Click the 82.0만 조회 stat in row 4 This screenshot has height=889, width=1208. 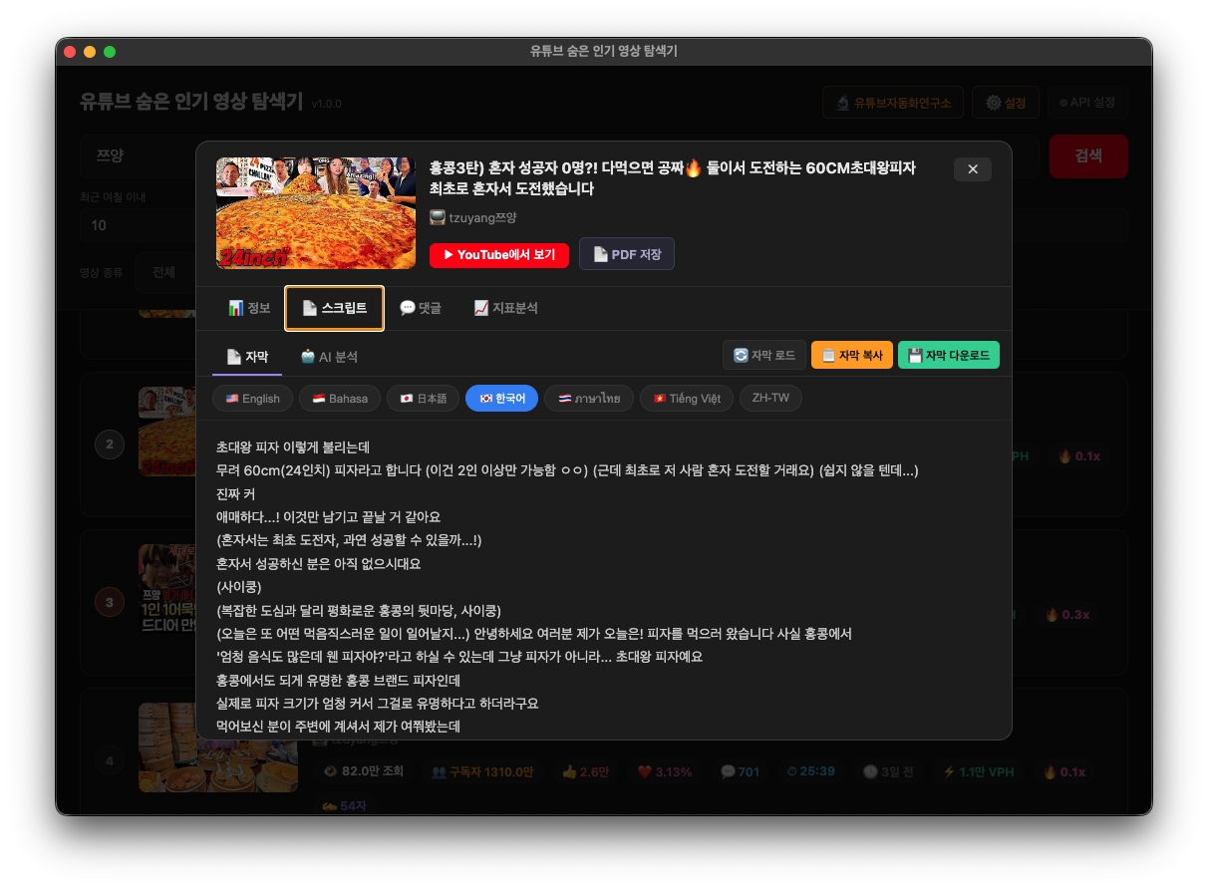coord(364,771)
